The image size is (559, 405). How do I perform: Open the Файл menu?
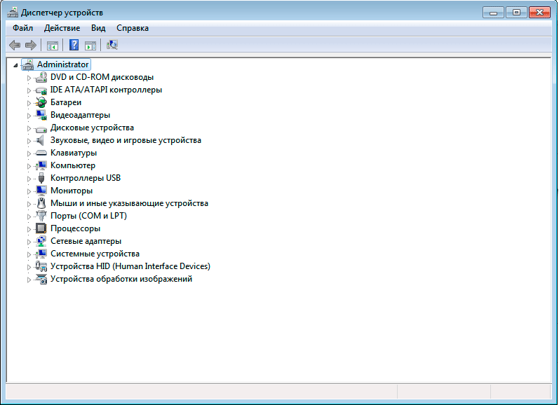pos(23,28)
